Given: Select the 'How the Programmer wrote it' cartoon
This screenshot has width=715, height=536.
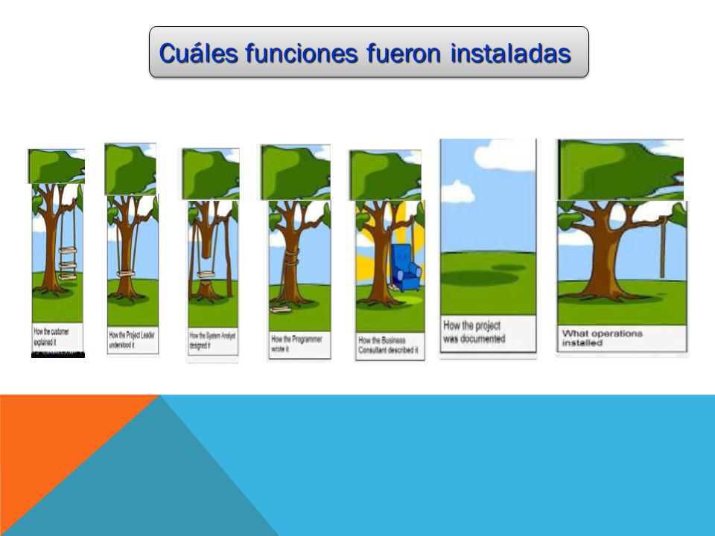Looking at the screenshot, I should [296, 252].
